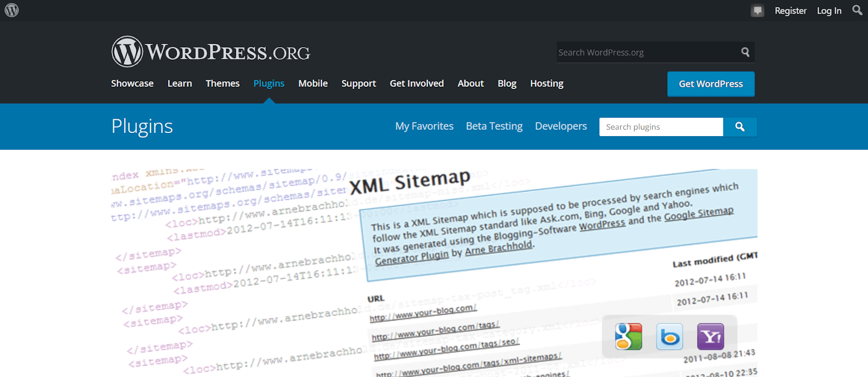Open the Themes menu item
Viewport: 868px width, 377px height.
point(222,84)
